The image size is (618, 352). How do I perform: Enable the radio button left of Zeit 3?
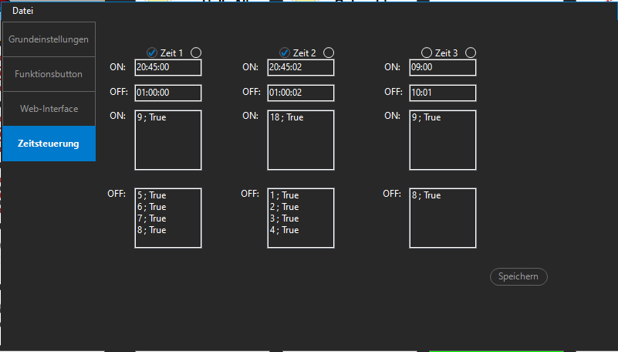(x=427, y=52)
